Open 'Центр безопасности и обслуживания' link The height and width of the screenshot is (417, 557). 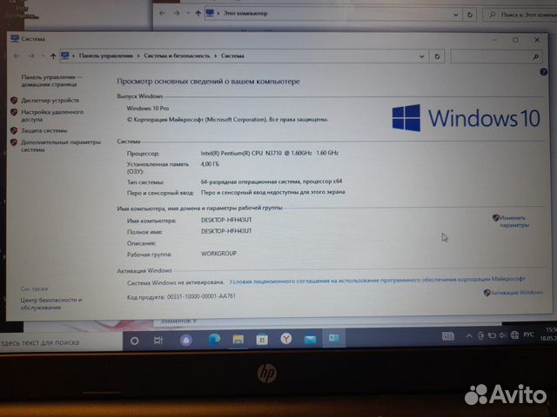click(51, 303)
